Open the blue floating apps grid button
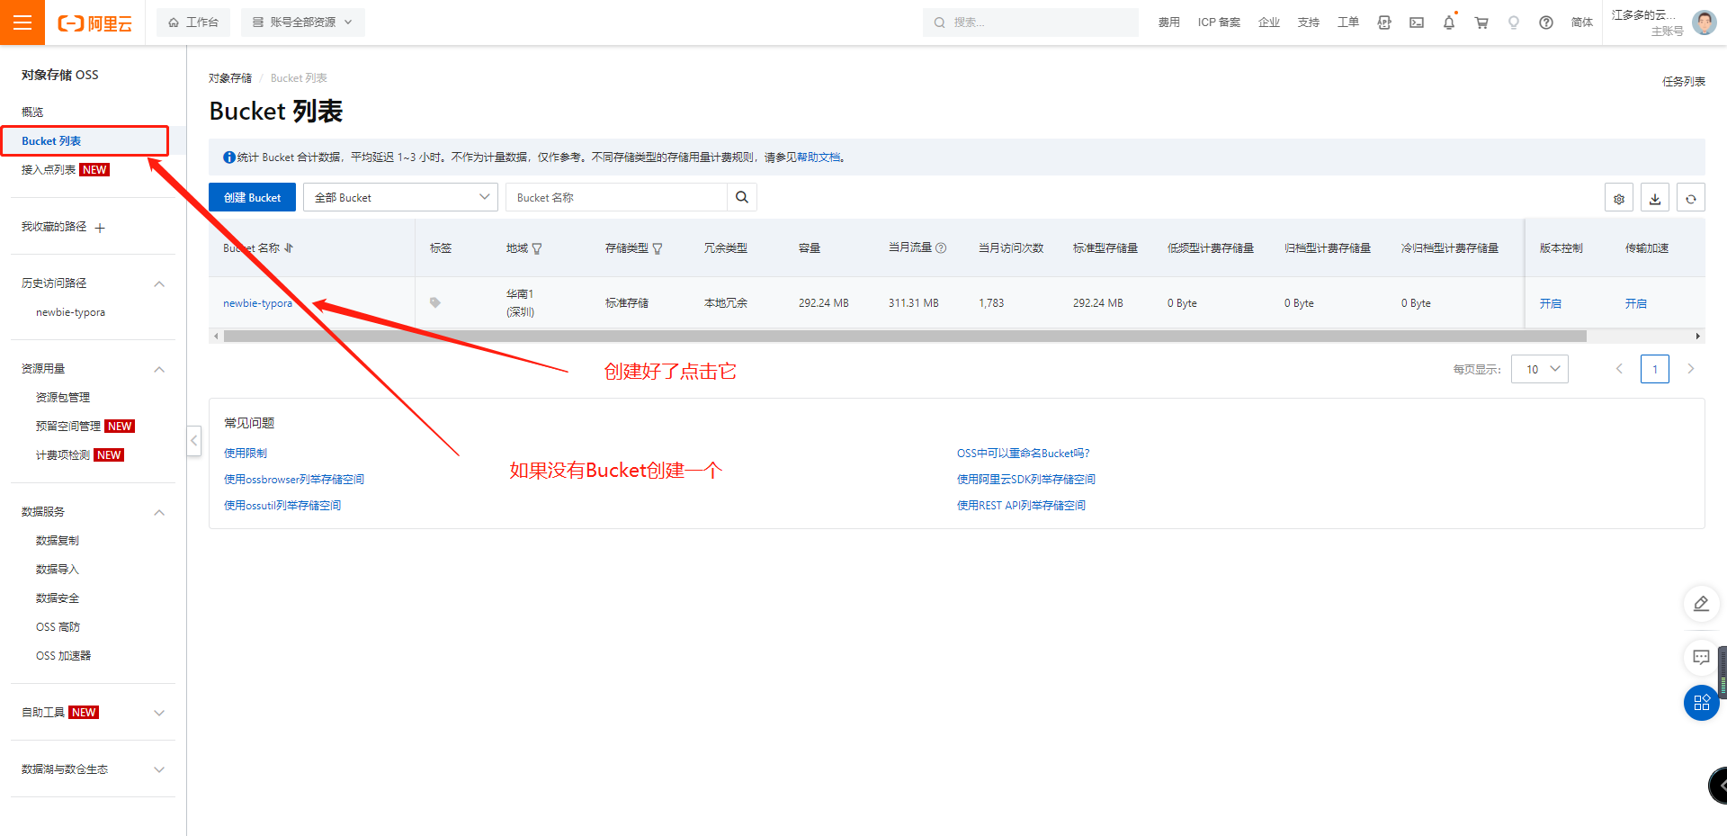This screenshot has width=1727, height=836. click(1701, 703)
